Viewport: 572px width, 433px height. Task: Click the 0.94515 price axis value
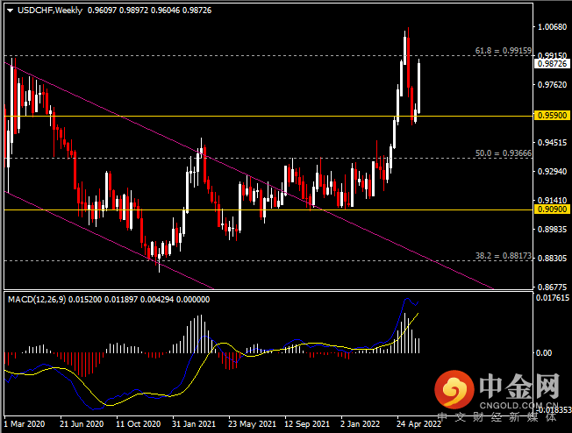click(553, 143)
